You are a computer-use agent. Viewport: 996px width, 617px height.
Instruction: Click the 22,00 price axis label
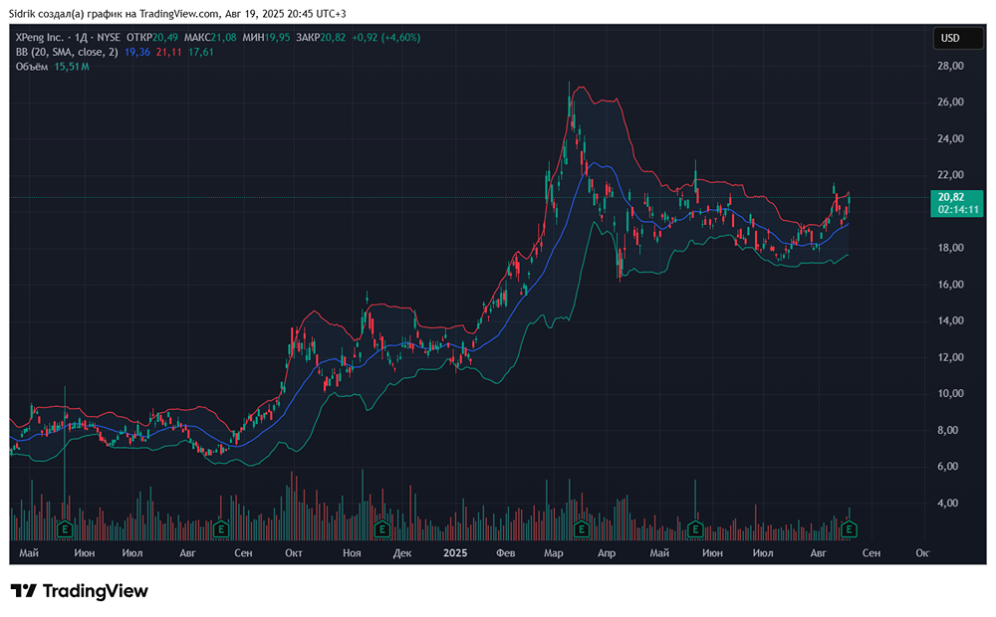(950, 175)
